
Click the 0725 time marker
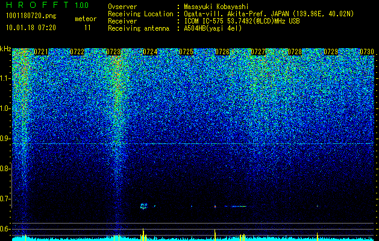pos(186,52)
